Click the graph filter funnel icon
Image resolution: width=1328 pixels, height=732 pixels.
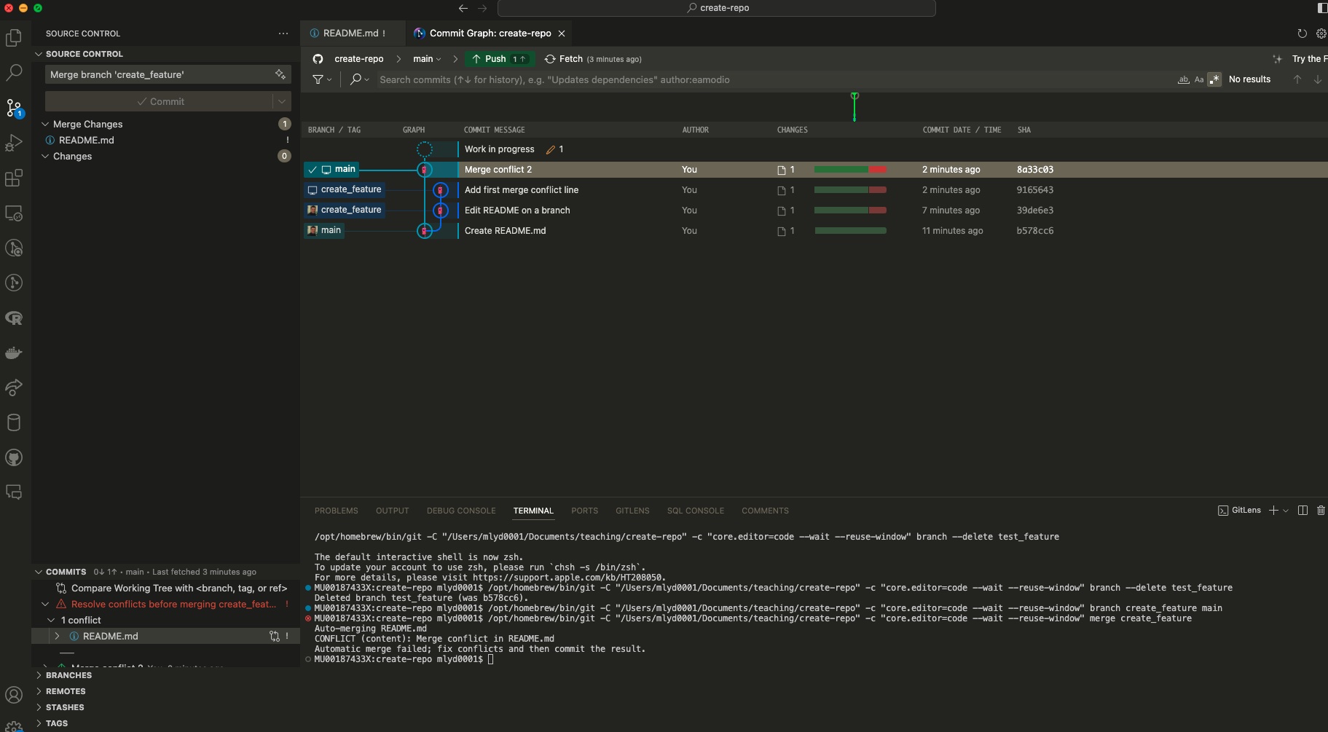pos(318,79)
